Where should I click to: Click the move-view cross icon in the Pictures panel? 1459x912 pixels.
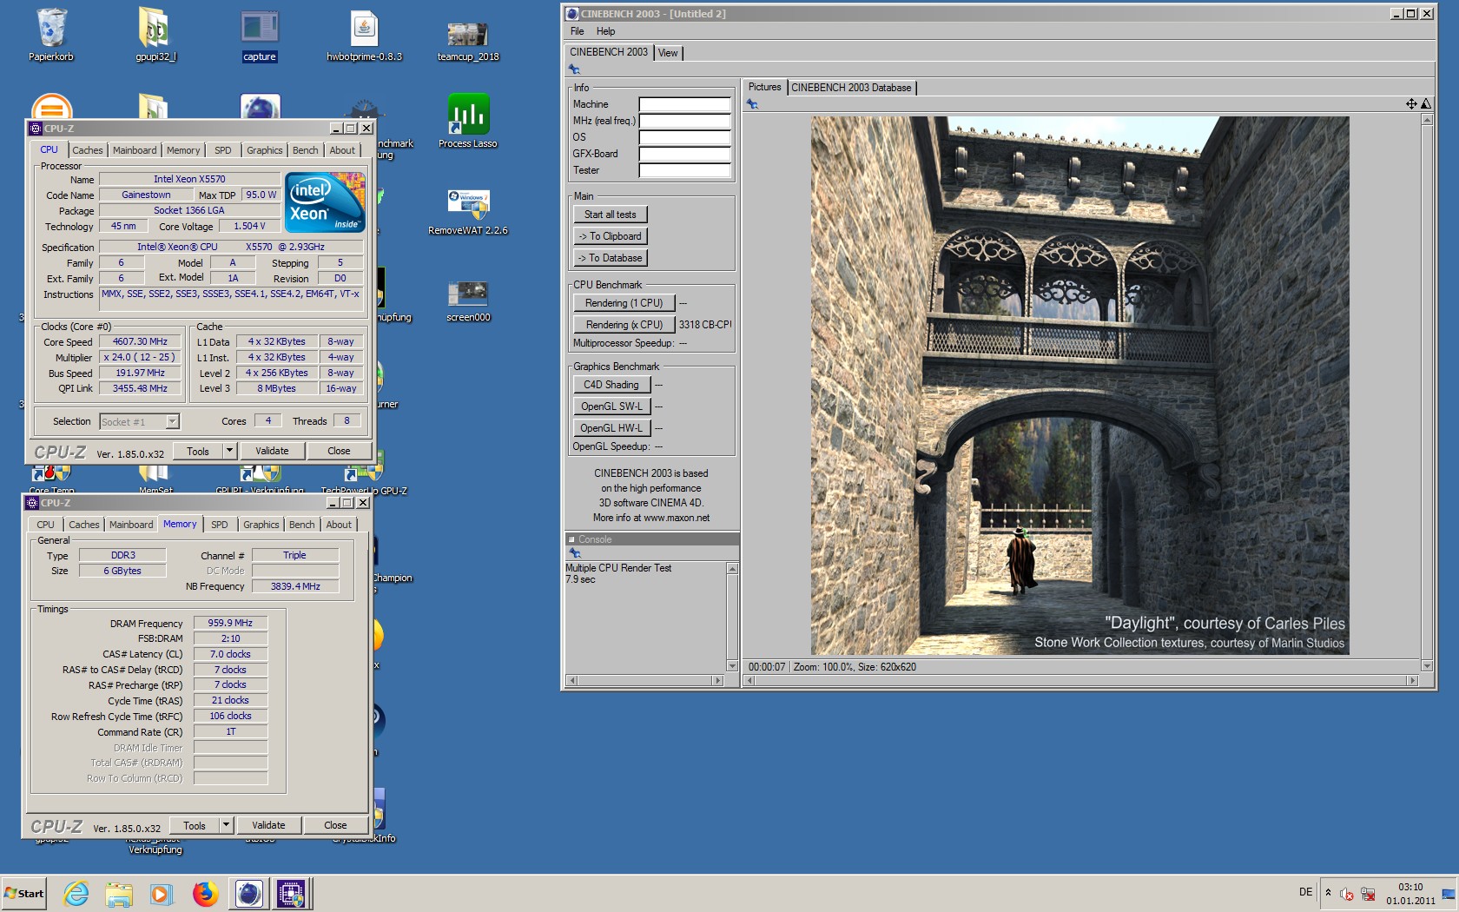click(1411, 104)
